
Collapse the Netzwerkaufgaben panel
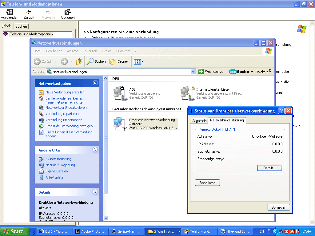click(95, 83)
